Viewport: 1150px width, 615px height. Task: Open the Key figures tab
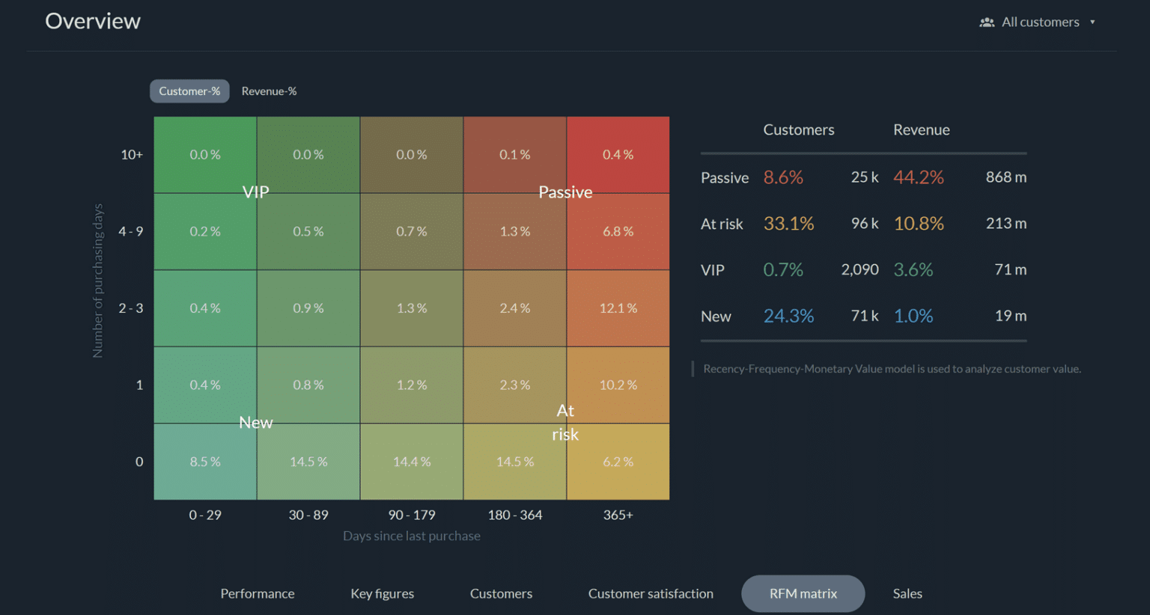[x=382, y=593]
